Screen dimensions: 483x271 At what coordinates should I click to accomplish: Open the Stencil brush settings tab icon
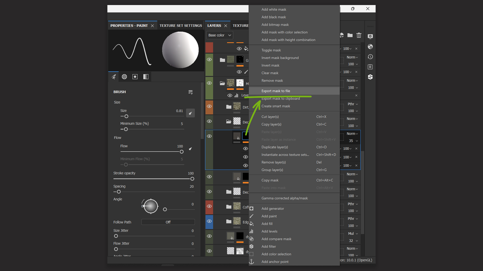tap(135, 77)
